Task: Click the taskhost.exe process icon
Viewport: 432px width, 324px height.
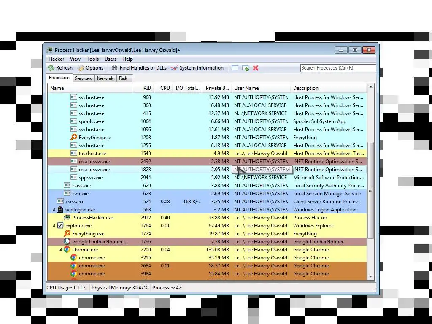Action: (x=73, y=153)
